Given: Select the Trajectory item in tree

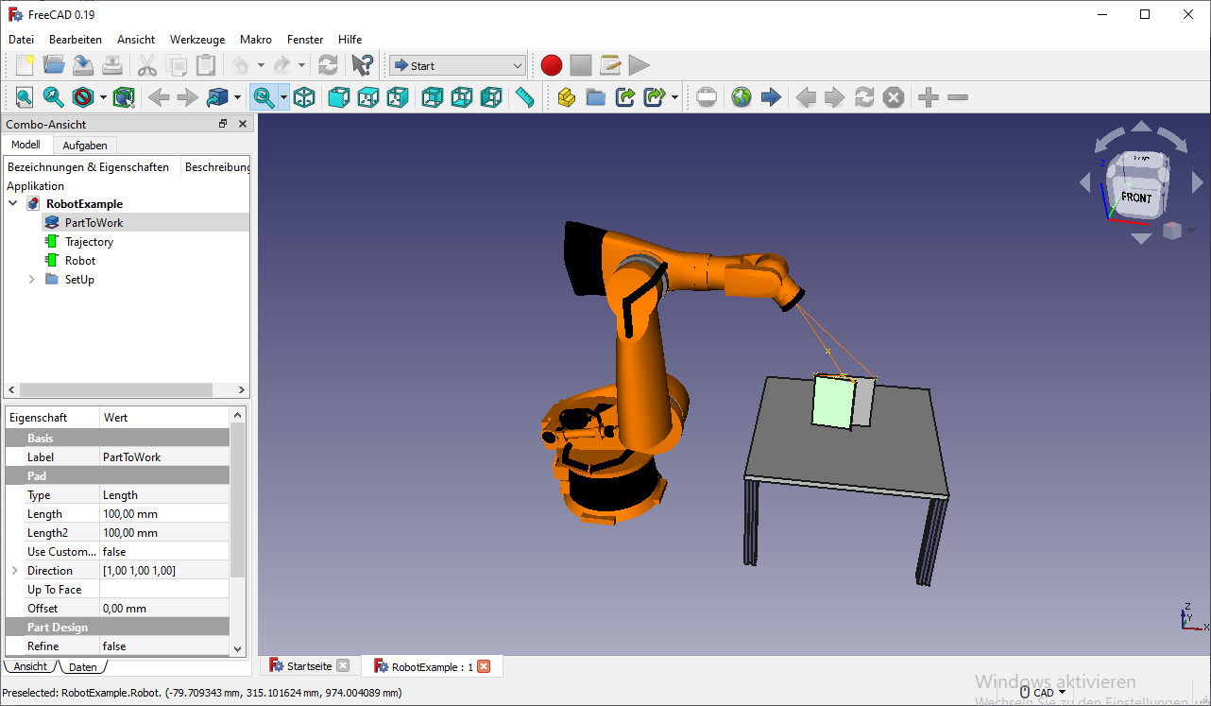Looking at the screenshot, I should [89, 242].
